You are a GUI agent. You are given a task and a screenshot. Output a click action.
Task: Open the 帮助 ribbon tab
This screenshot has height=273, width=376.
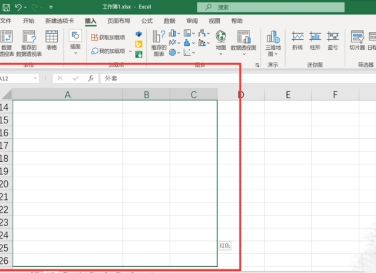pos(237,21)
